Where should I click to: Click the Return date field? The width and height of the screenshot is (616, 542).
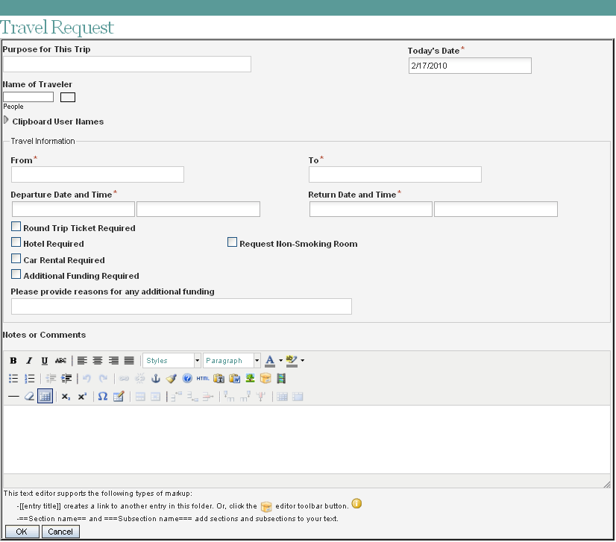click(x=371, y=209)
